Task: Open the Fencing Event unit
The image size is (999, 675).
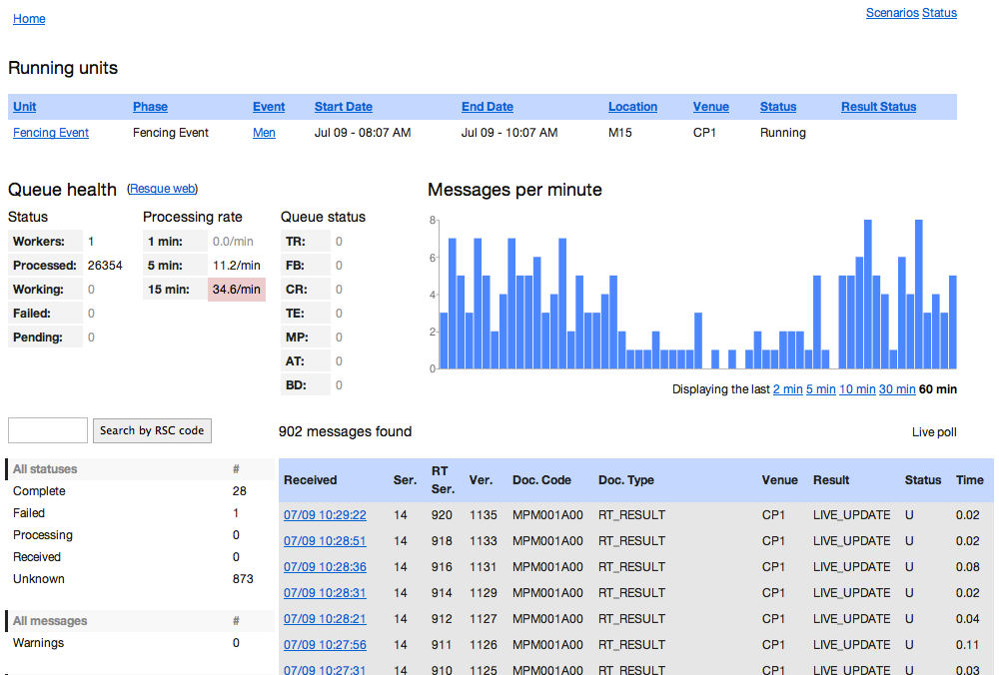Action: pos(51,133)
